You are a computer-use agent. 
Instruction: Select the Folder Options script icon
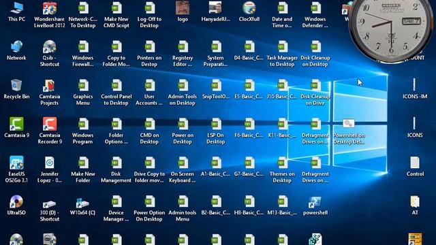pyautogui.click(x=116, y=124)
